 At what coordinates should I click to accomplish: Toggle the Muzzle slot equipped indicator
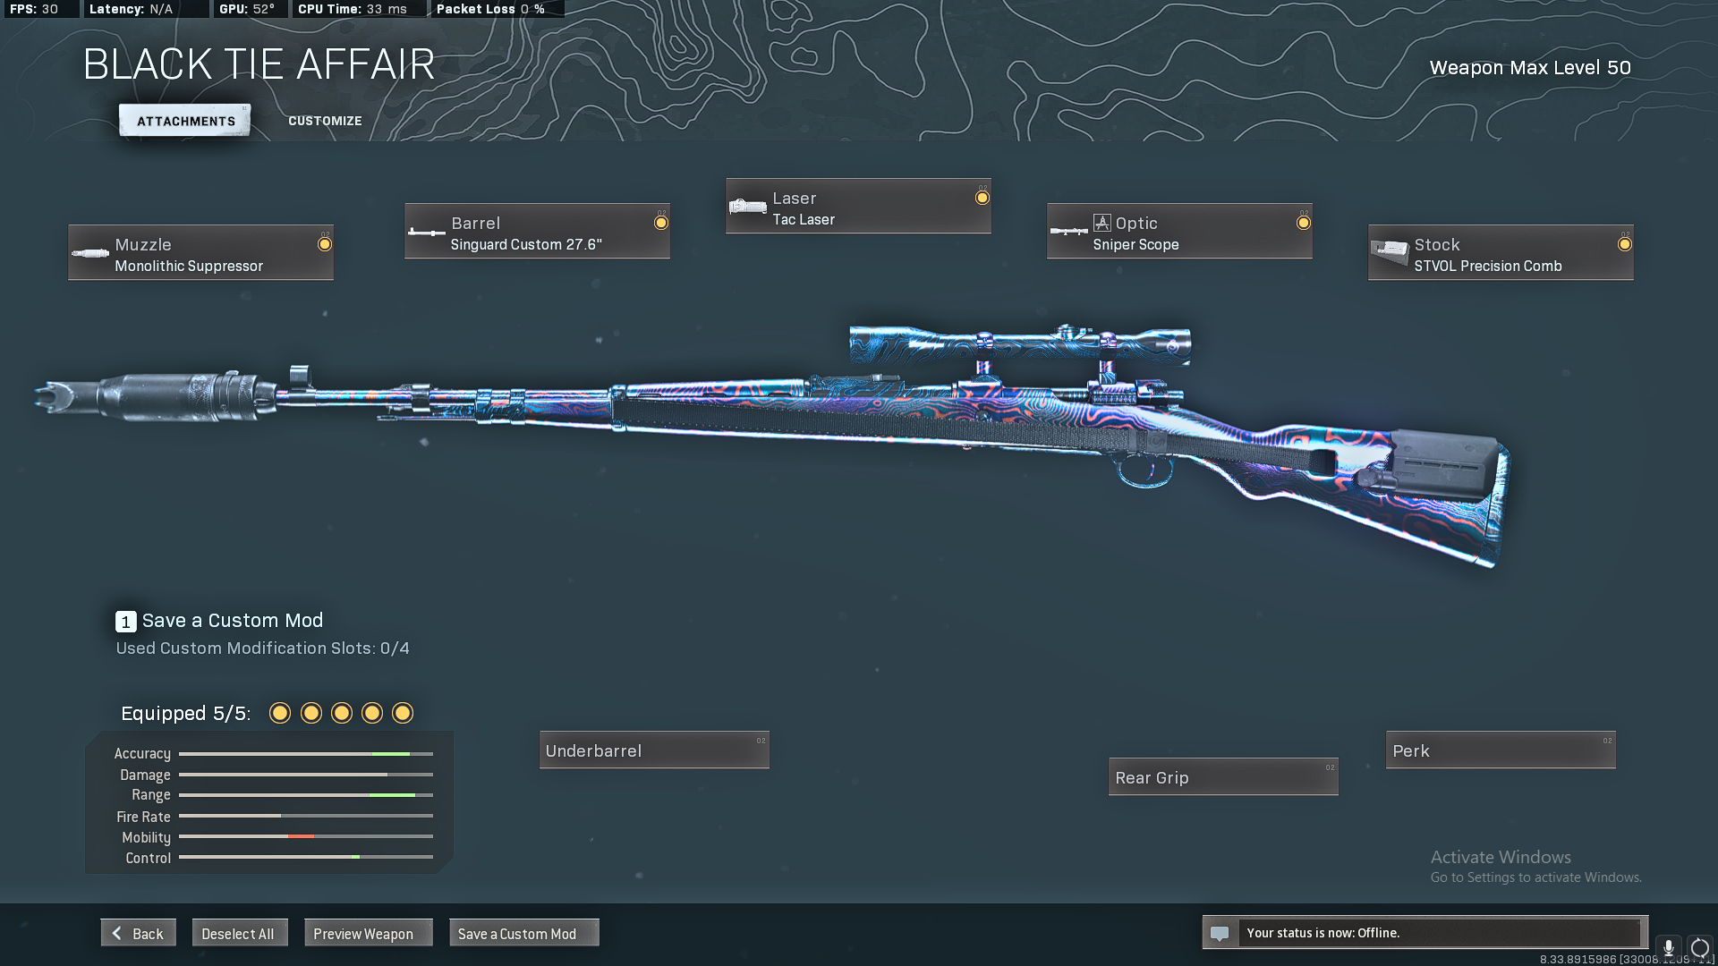tap(325, 244)
